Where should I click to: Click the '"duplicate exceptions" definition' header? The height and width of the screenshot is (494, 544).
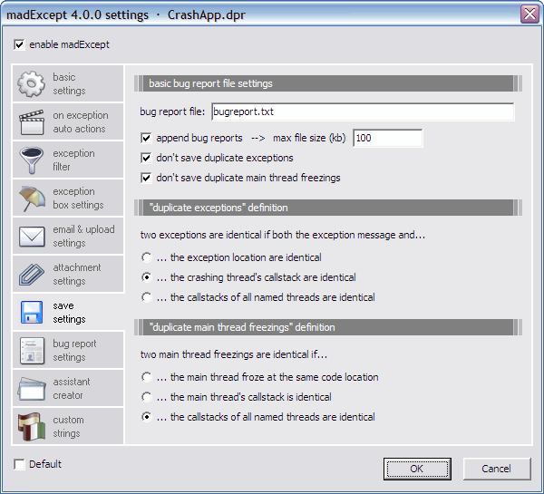point(328,208)
